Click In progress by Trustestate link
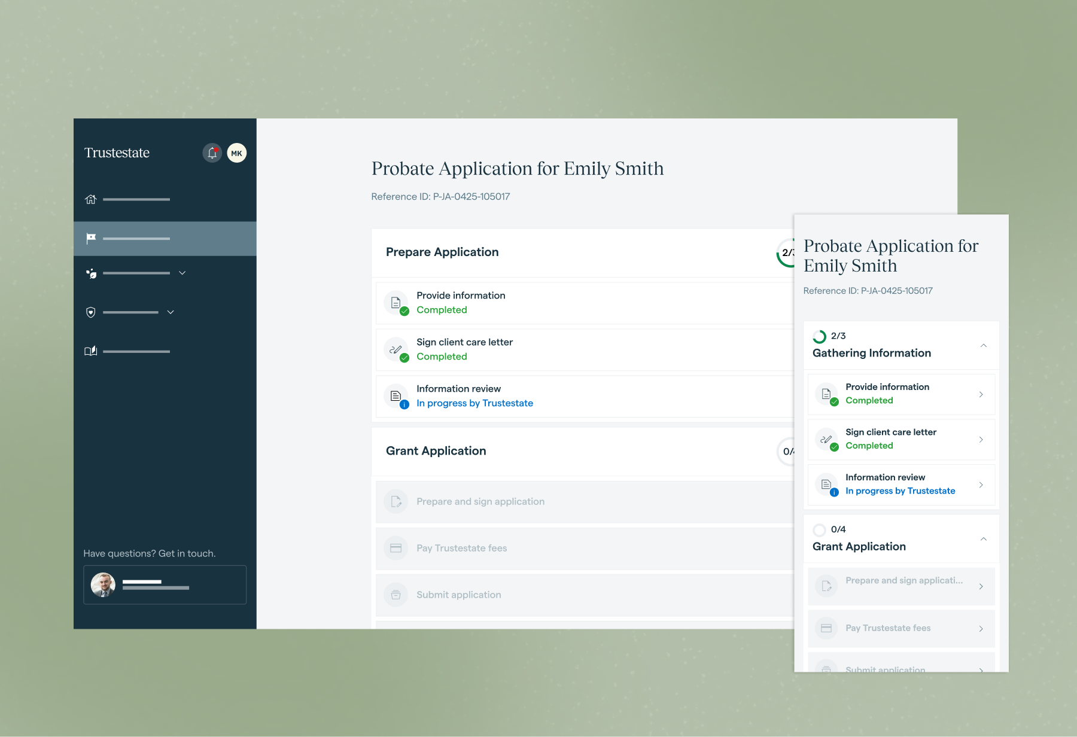Image resolution: width=1077 pixels, height=737 pixels. (474, 403)
